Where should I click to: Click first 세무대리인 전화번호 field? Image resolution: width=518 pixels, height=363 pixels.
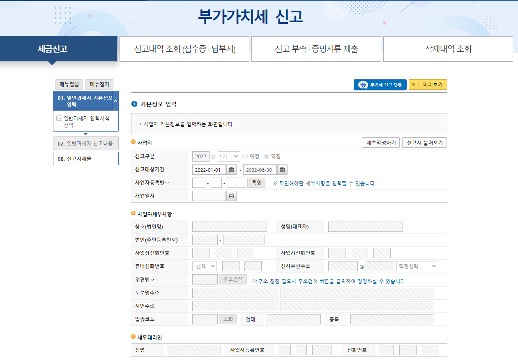[387, 350]
